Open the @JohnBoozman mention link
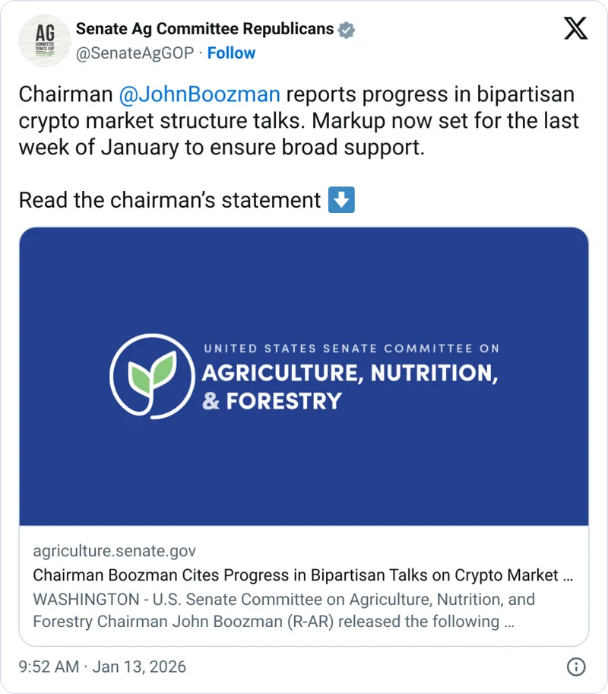The width and height of the screenshot is (608, 694). pyautogui.click(x=200, y=95)
